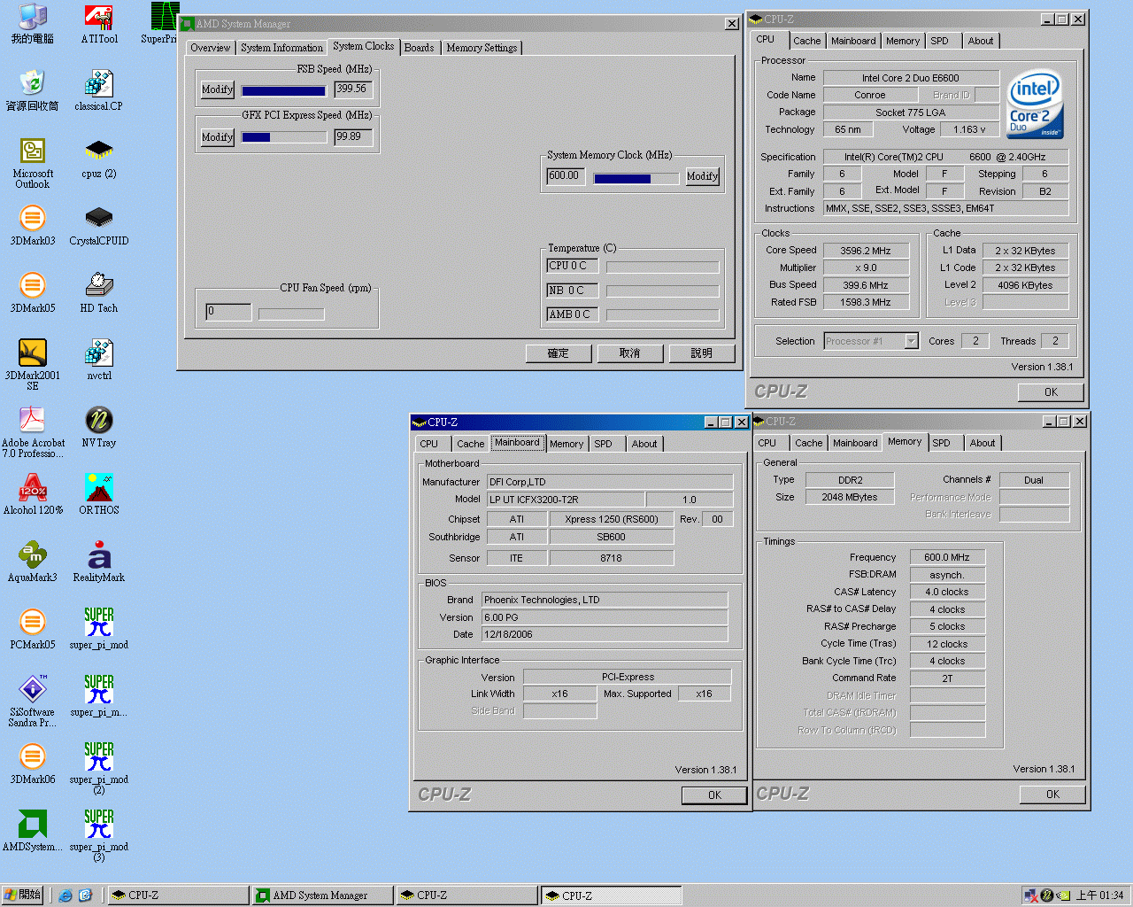Viewport: 1133px width, 907px height.
Task: Click the CPU Fan Speed value field
Action: click(228, 312)
